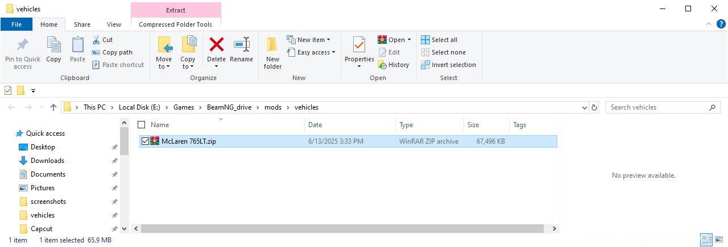Select the McLaren 765LT.zip file name

point(188,141)
